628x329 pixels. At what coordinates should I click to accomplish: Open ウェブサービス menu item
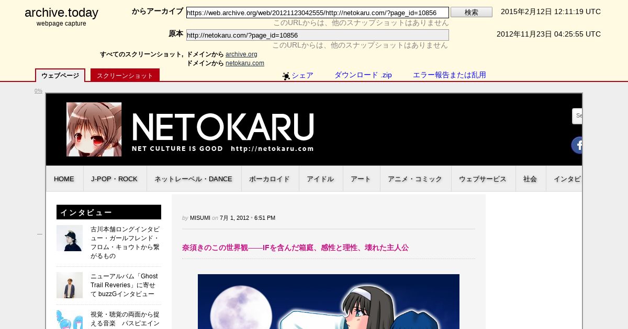click(x=483, y=179)
